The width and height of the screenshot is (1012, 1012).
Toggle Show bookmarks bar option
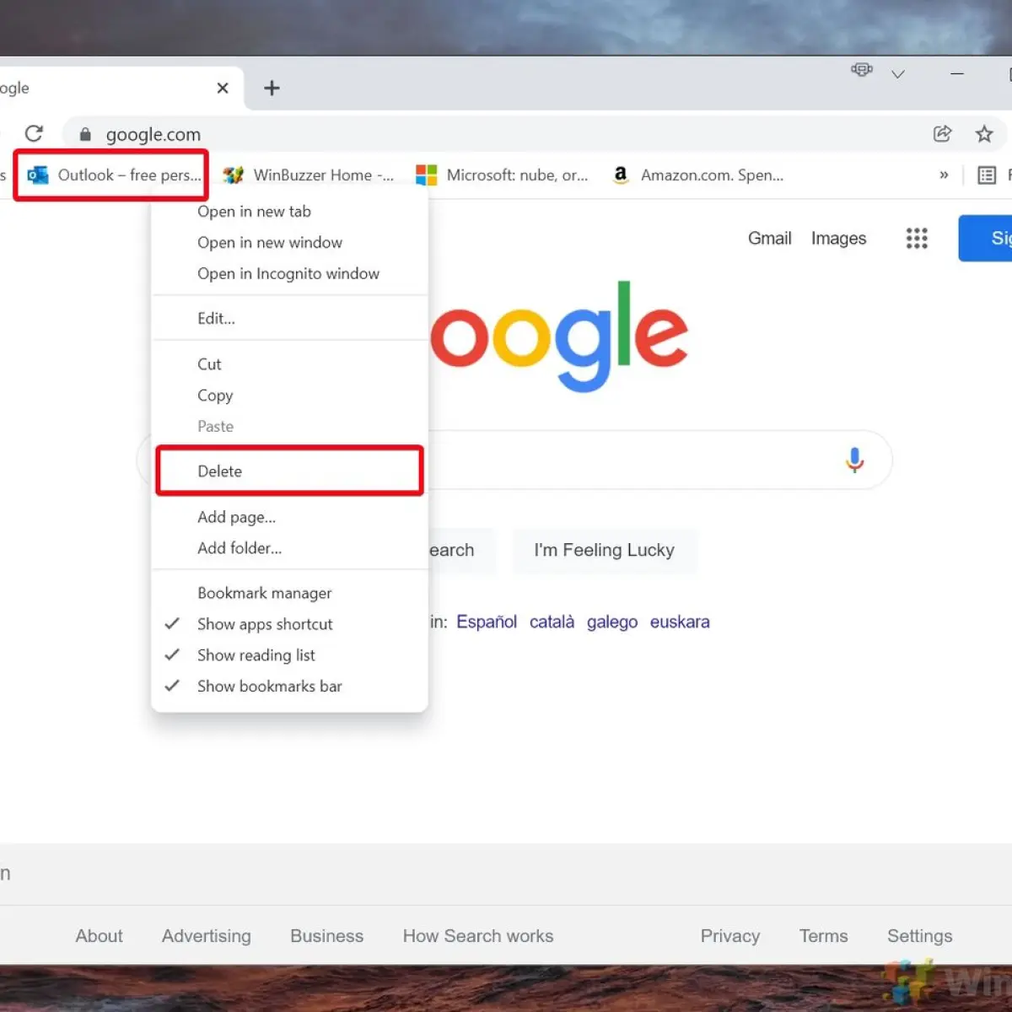(289, 686)
